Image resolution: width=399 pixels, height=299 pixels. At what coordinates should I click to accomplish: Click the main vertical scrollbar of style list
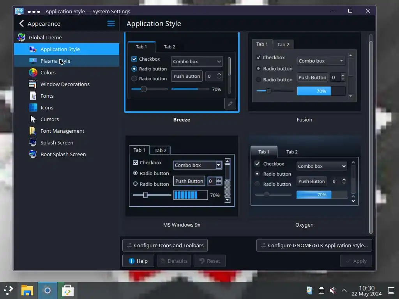pyautogui.click(x=371, y=137)
